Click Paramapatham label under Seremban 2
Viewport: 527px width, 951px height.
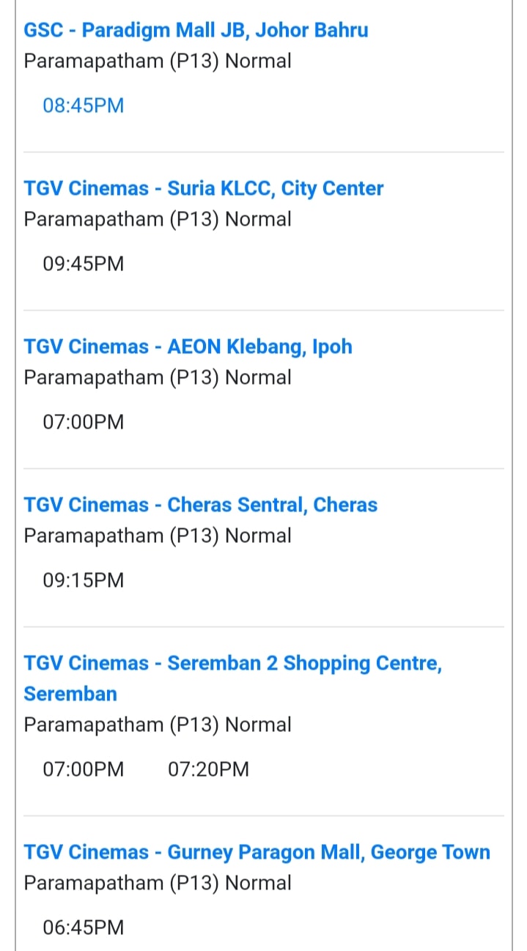coord(158,725)
